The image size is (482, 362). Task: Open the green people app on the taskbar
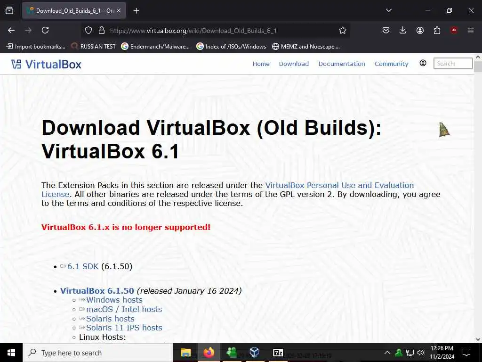point(232,353)
